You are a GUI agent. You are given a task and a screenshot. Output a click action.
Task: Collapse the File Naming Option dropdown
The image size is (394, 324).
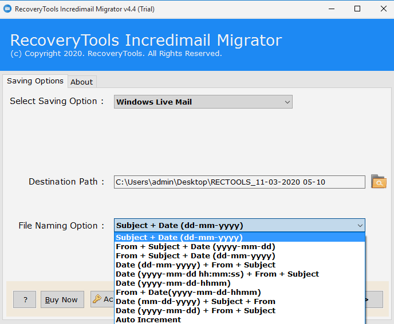point(359,226)
